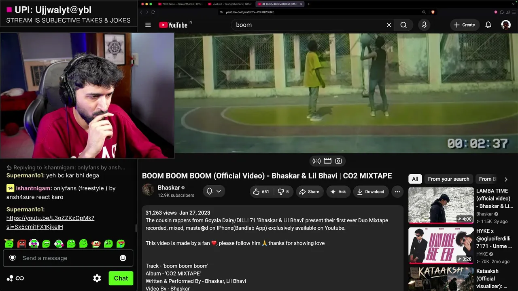The height and width of the screenshot is (291, 518).
Task: Download the video
Action: 371,192
